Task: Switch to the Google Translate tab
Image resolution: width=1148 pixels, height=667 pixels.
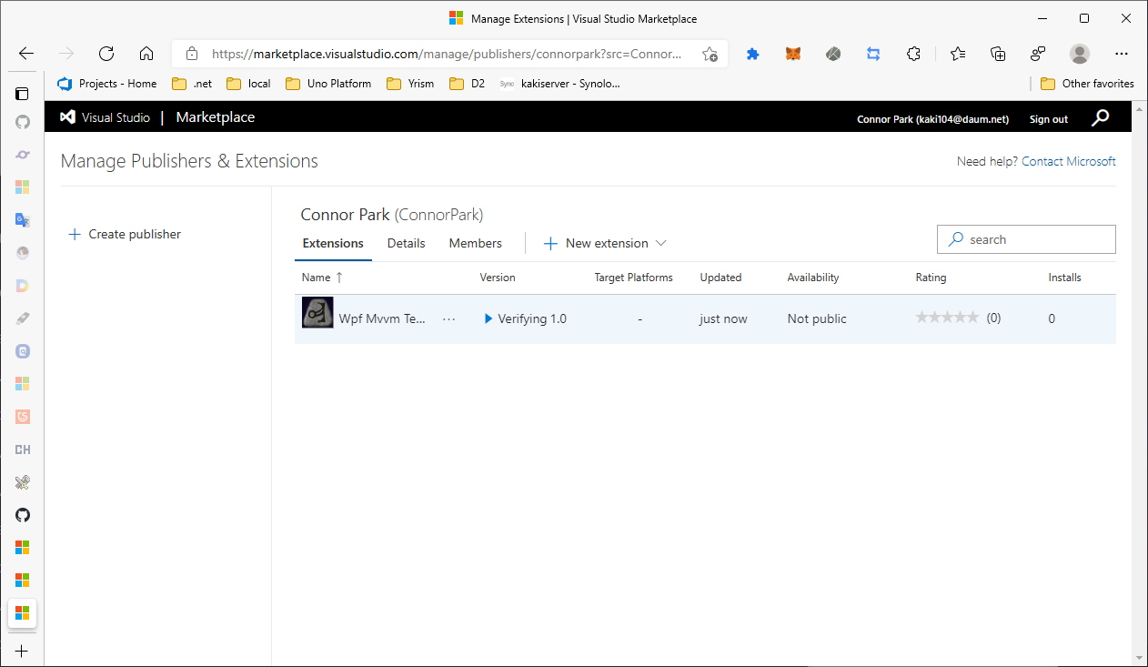Action: [x=23, y=219]
